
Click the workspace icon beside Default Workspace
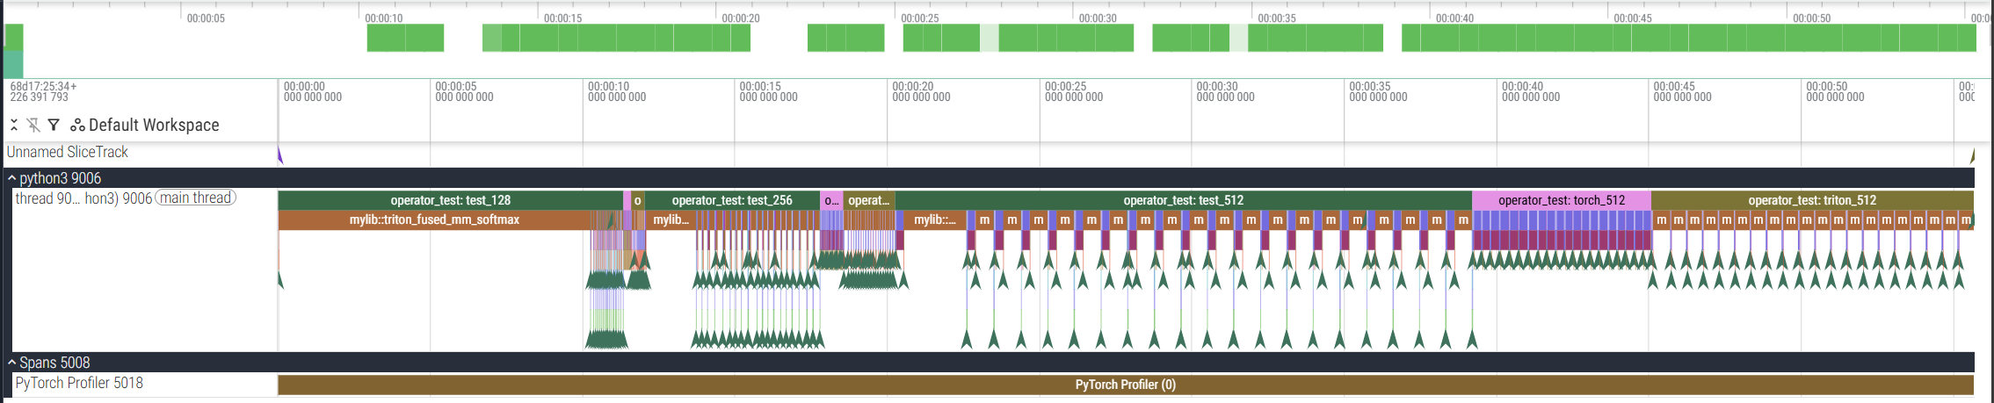pos(77,126)
